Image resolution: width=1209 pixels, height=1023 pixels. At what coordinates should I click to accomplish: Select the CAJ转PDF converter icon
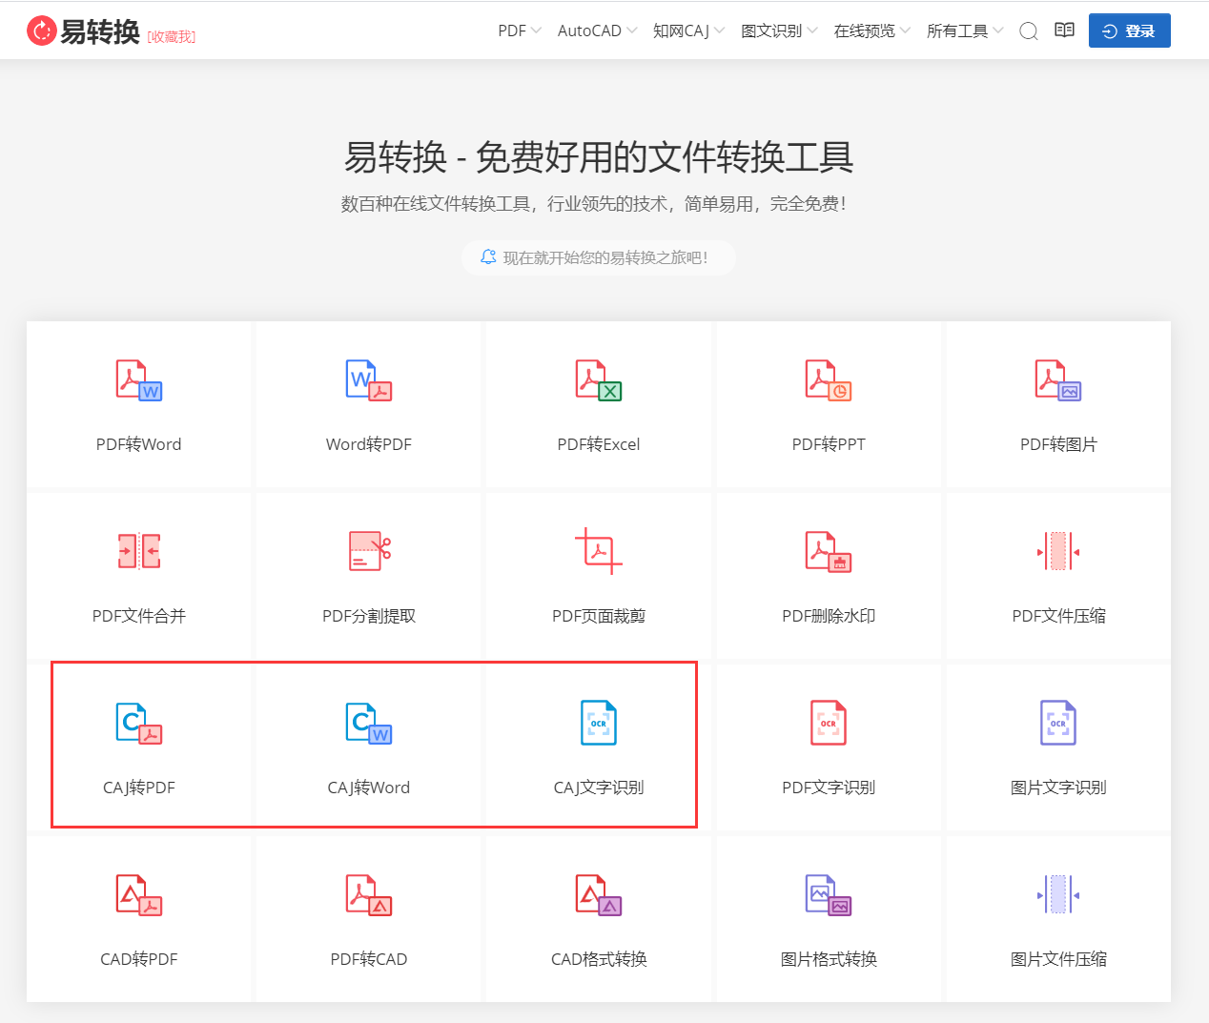(138, 723)
